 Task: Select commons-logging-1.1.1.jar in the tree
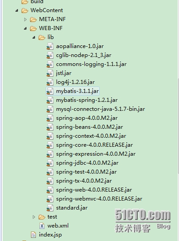pos(91,64)
